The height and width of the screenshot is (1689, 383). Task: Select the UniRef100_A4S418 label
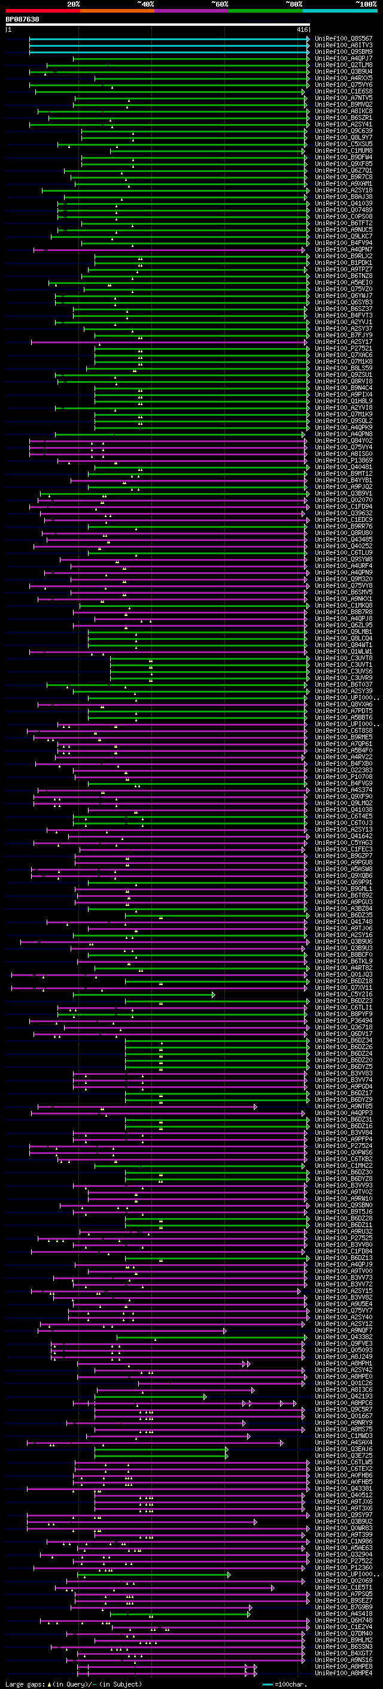click(x=344, y=1614)
